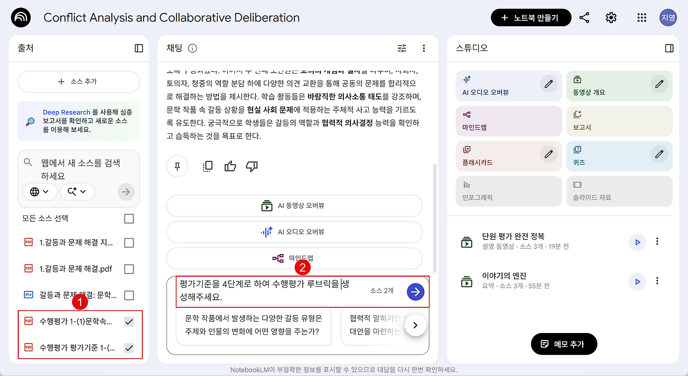
Task: Open source 갈등과 문제 해결: 문학...
Action: pos(77,295)
